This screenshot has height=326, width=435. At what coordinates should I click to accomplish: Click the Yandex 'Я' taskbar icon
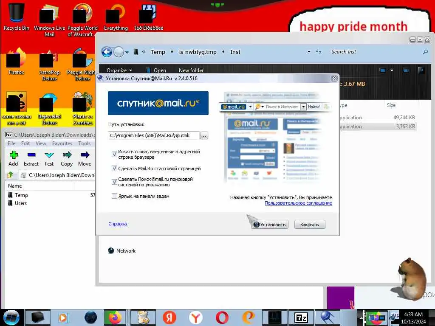pos(169,318)
